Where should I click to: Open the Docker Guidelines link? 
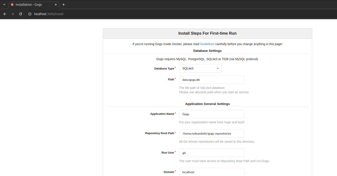[207, 44]
